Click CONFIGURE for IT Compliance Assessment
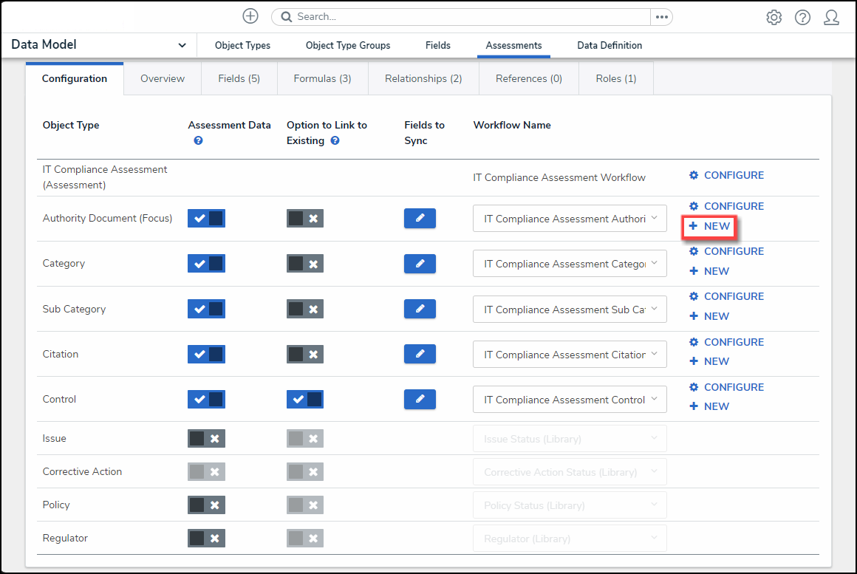The width and height of the screenshot is (857, 574). pyautogui.click(x=726, y=176)
